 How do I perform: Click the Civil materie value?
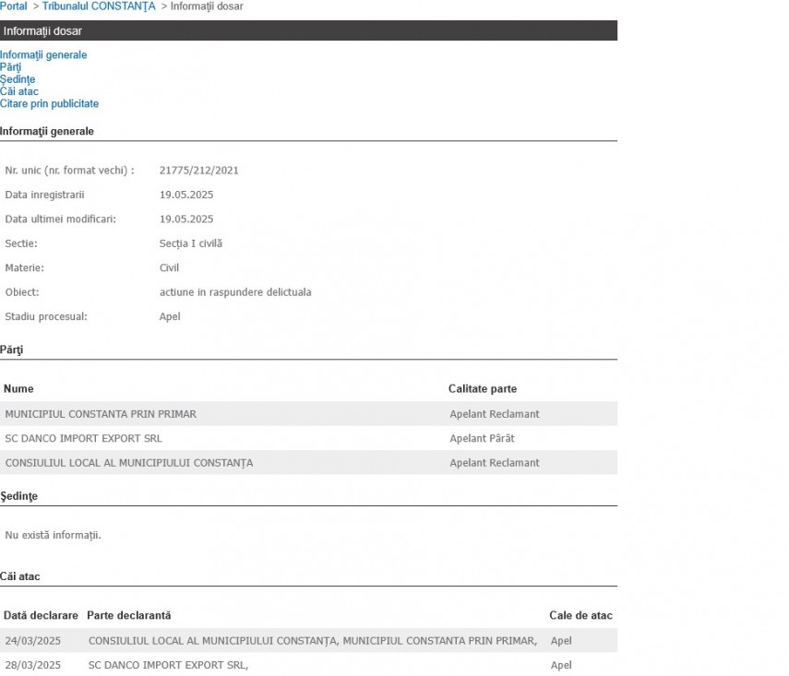click(169, 267)
